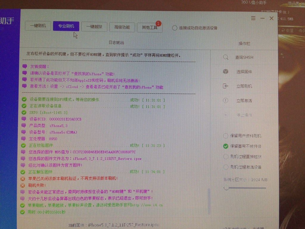This screenshot has width=305, height=229.
Task: Click the 设备ECID: 00000281E20A03CB log line
Action: 55,119
